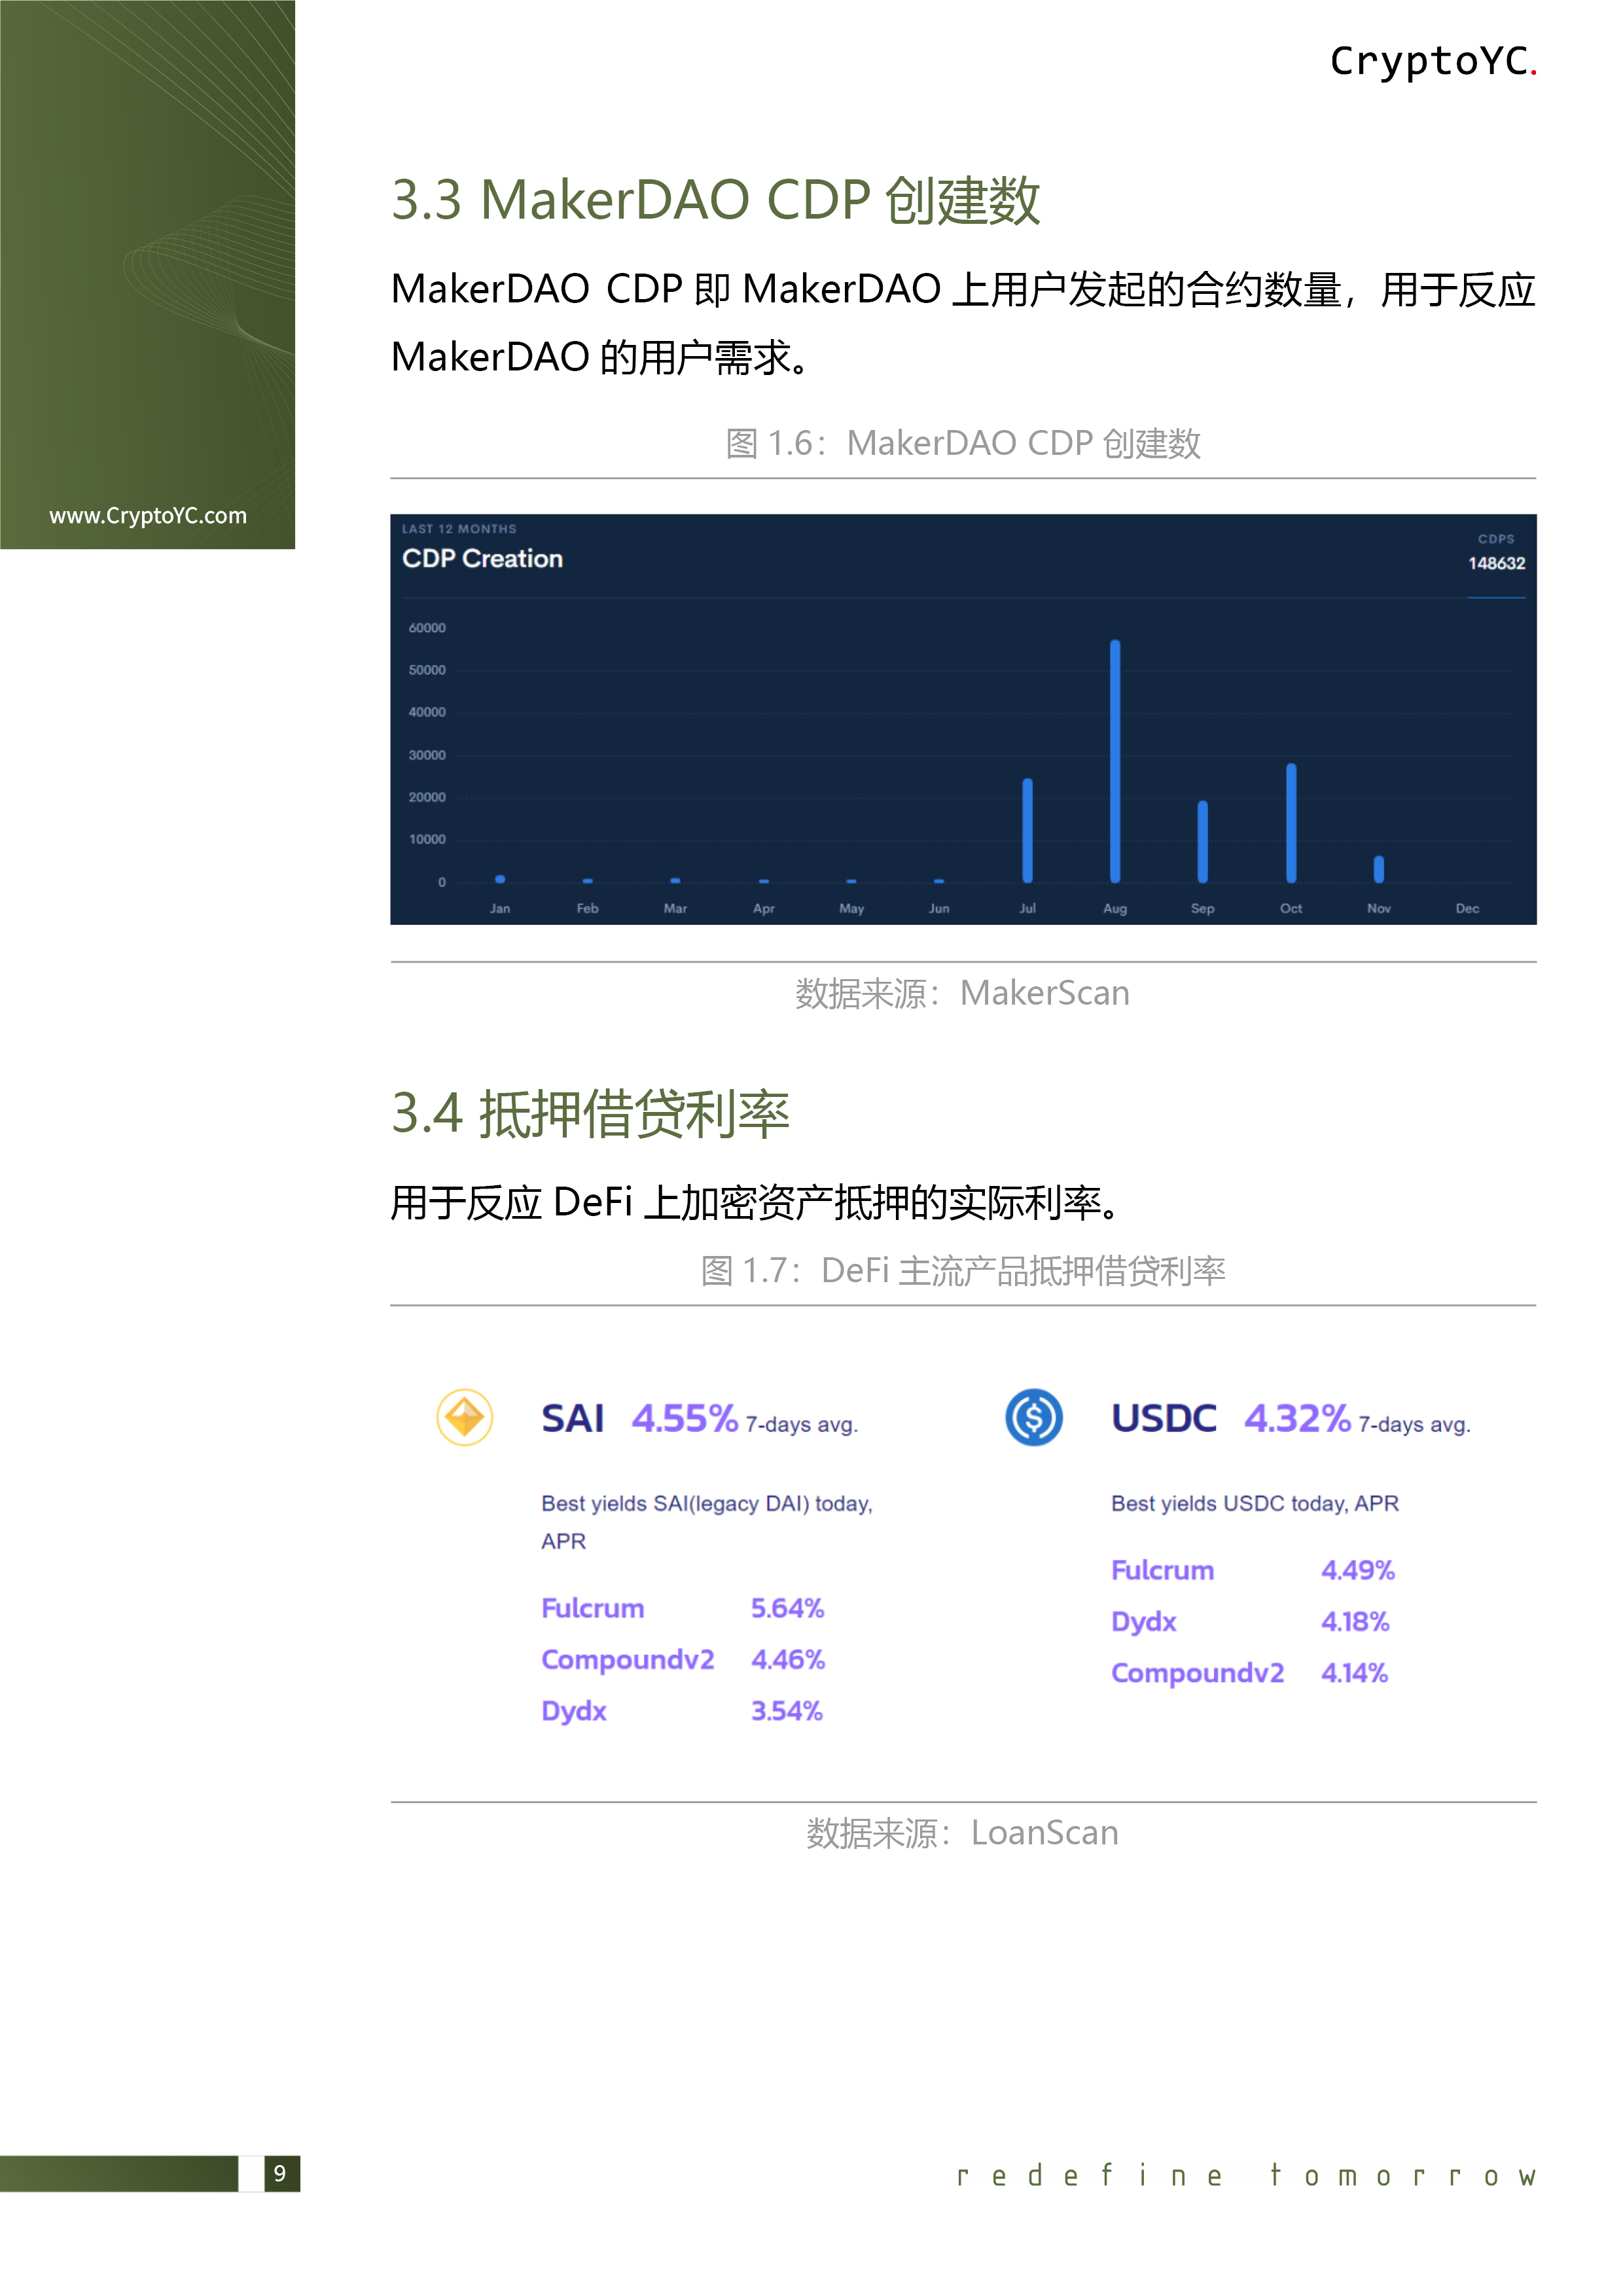Click the 'Dec' x-axis label
The image size is (1623, 2296).
tap(1467, 908)
